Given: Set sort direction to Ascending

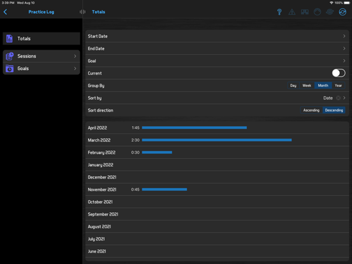Looking at the screenshot, I should 311,110.
